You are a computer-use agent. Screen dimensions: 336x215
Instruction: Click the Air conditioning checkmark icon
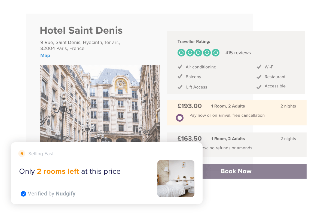[x=180, y=67]
